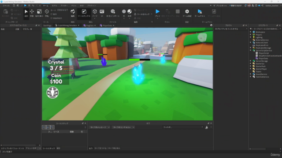The height and width of the screenshot is (158, 282).
Task: Switch to the Avatar ribbon tab
Action: point(64,6)
